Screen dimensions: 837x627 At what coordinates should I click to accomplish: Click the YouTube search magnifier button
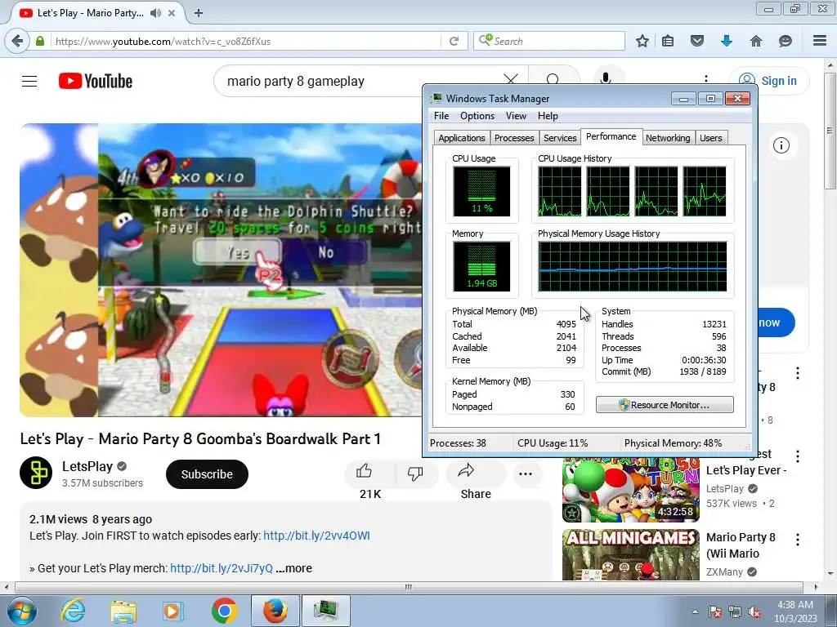click(553, 80)
